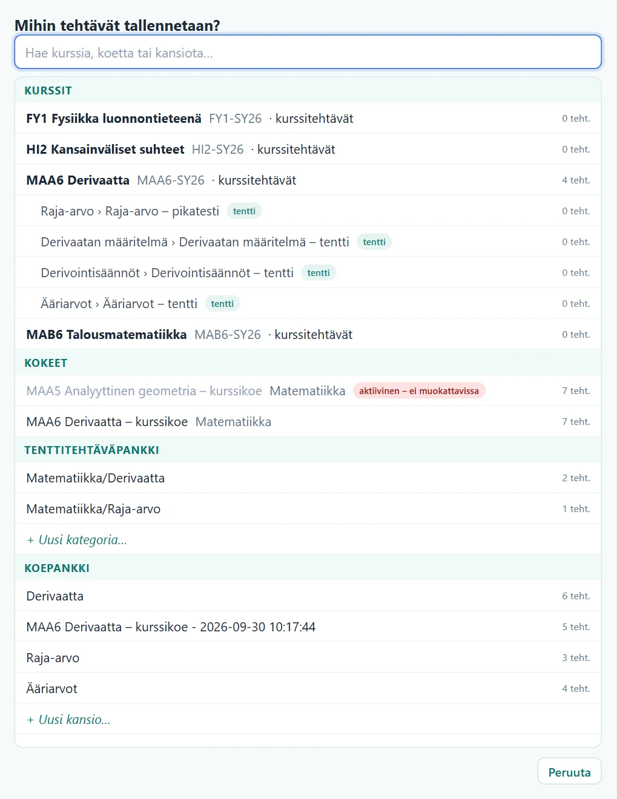Choose MAB6 Talousmatematiikka course
This screenshot has width=617, height=799.
click(308, 334)
